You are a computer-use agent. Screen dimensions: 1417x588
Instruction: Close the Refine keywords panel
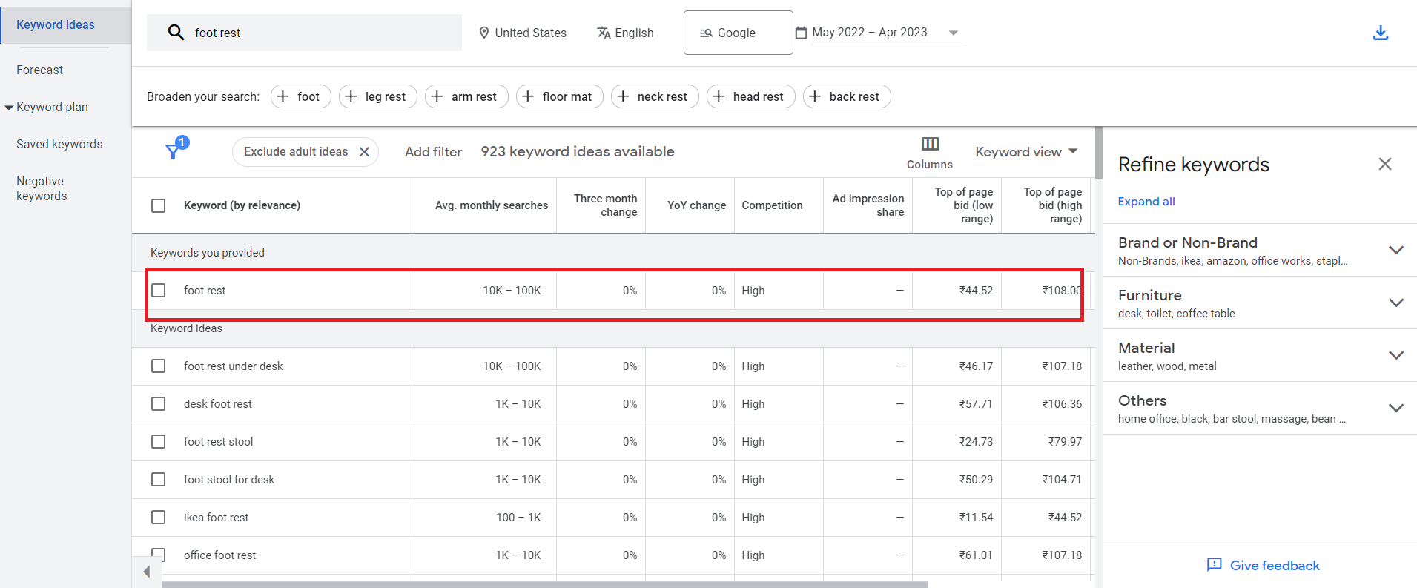pyautogui.click(x=1384, y=164)
